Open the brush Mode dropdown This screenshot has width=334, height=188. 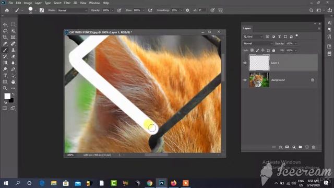pos(73,10)
